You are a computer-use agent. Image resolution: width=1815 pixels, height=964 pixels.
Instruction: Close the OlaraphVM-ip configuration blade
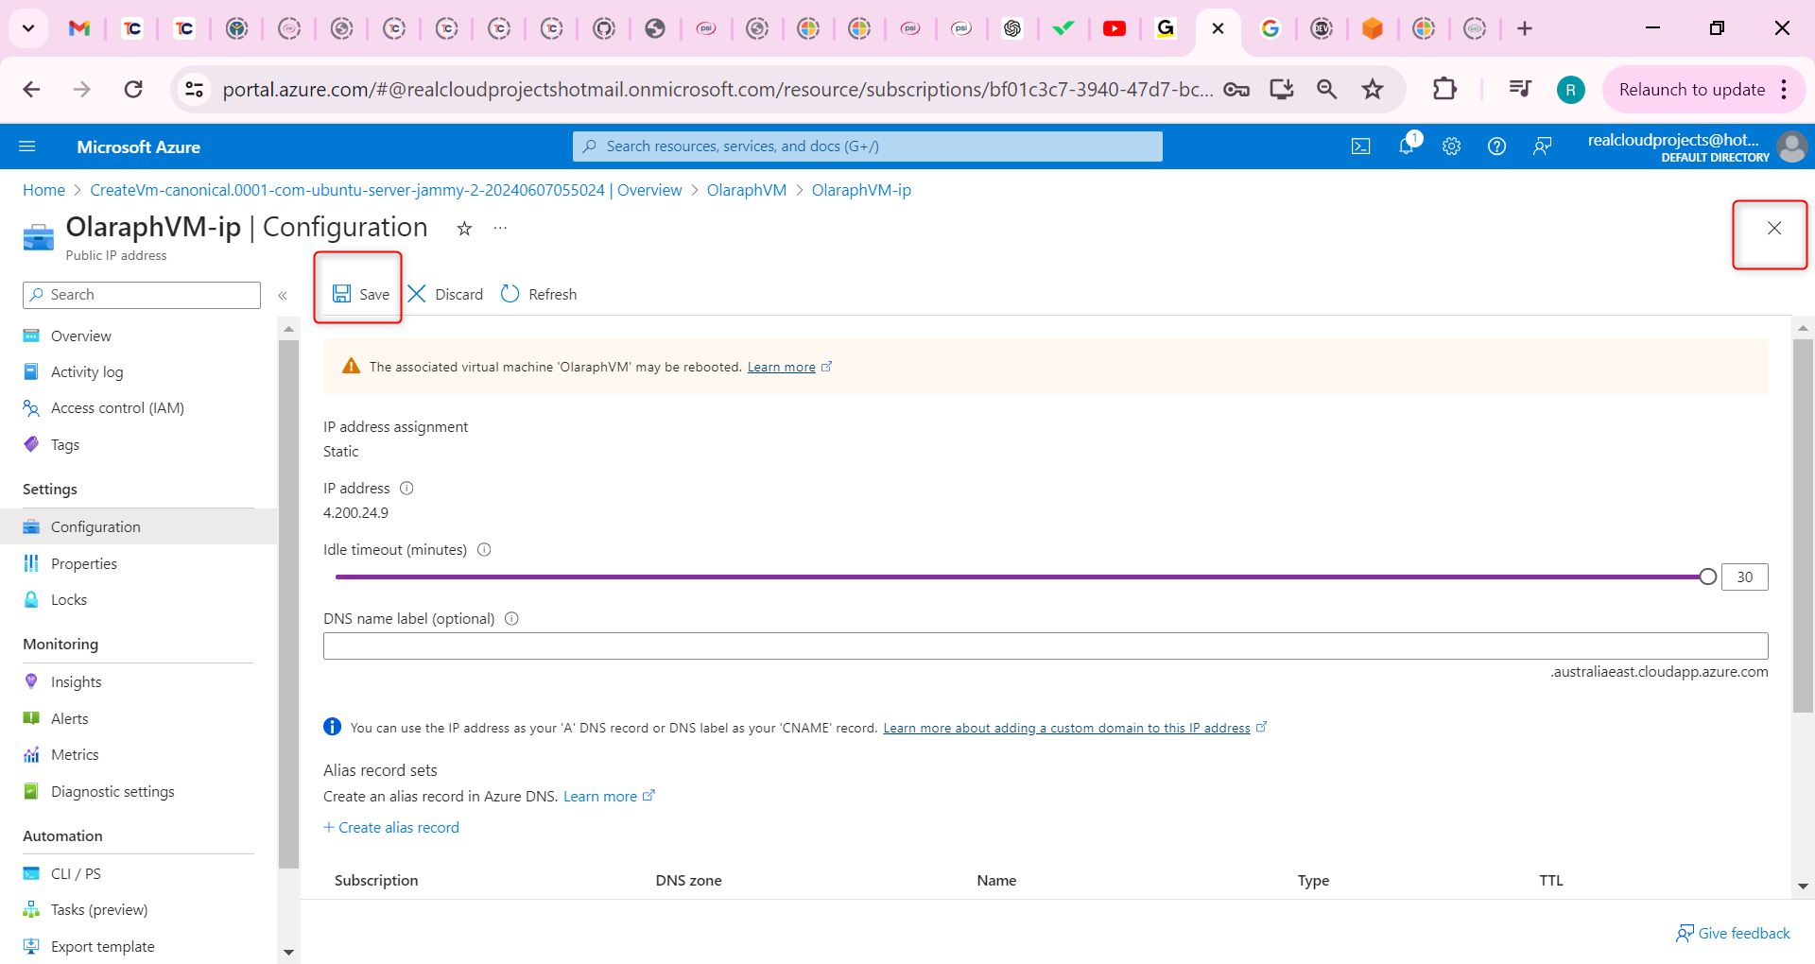(1773, 228)
